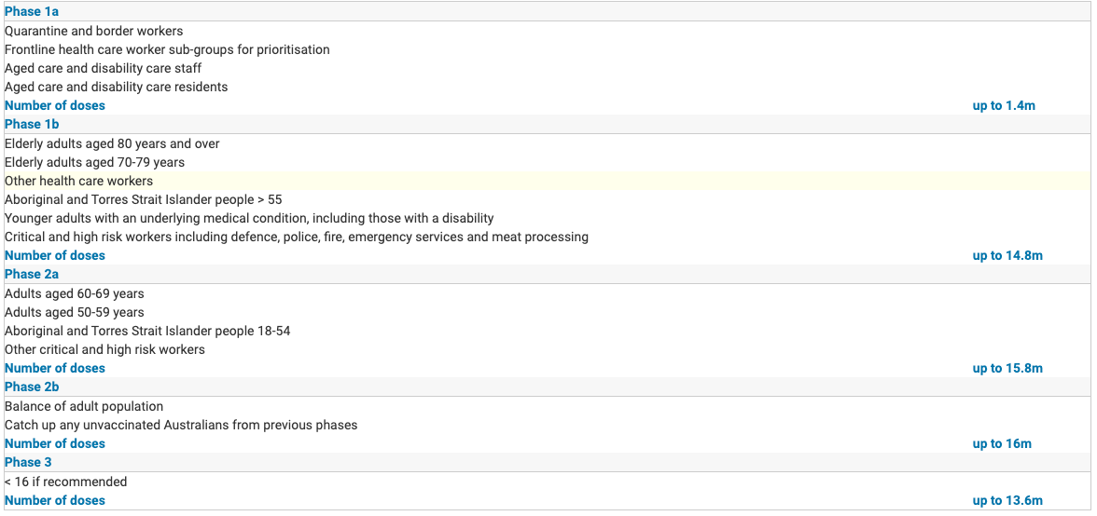Select Aged care and disability care staff
The height and width of the screenshot is (516, 1097).
click(x=103, y=68)
